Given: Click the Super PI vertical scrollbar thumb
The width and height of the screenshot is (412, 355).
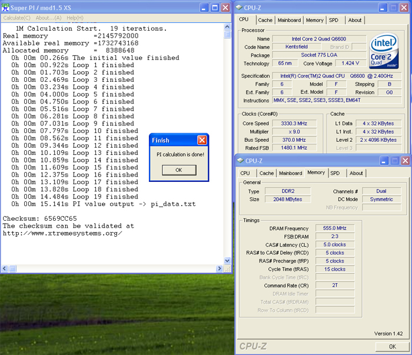Looking at the screenshot, I should pos(227,34).
